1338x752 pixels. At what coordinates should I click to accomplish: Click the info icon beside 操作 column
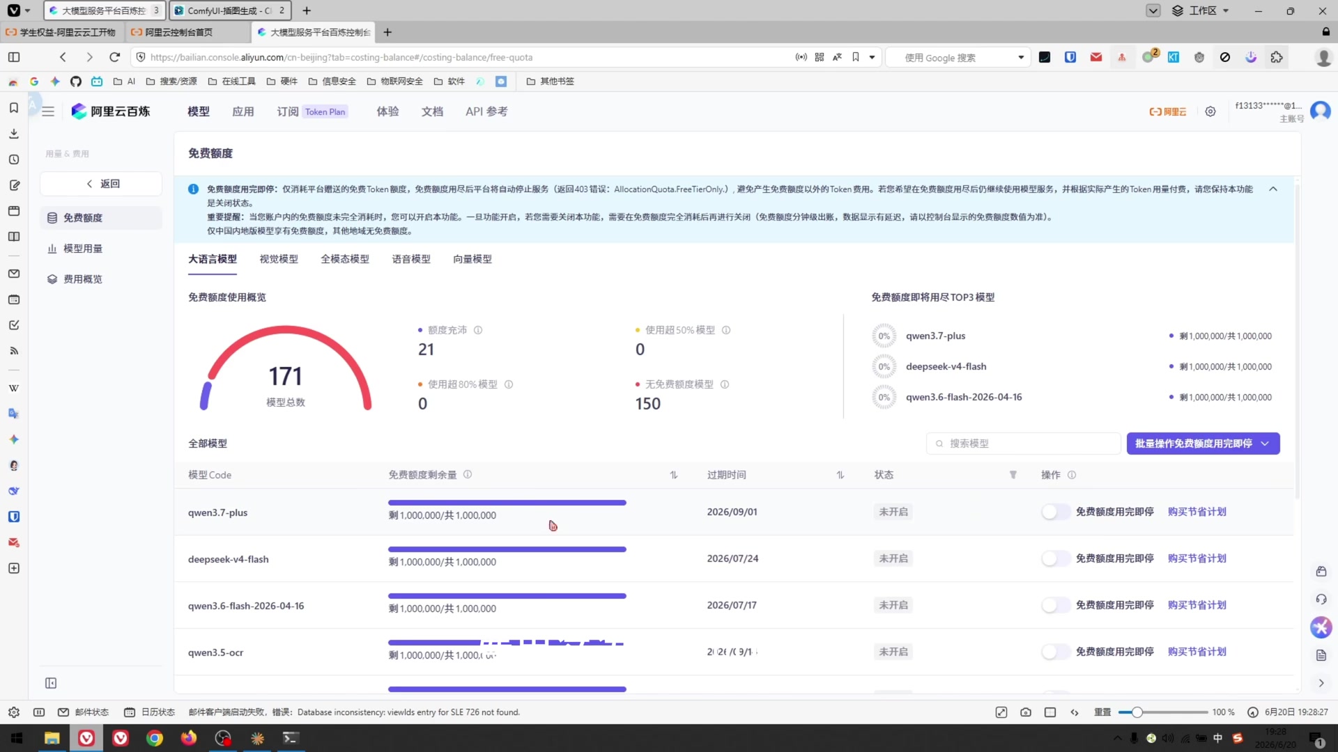1072,475
